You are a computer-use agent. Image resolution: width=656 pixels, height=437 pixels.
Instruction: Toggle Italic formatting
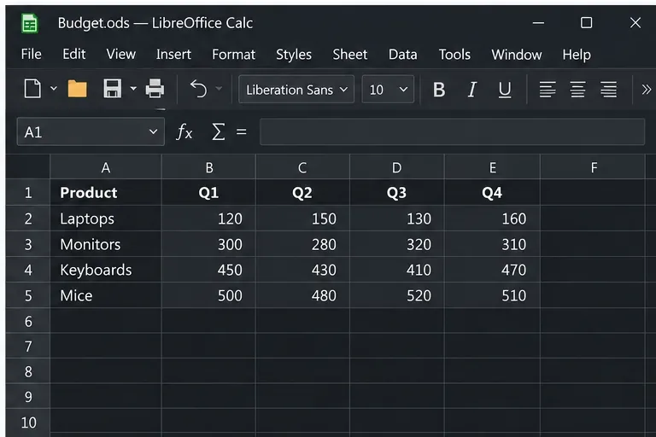point(471,90)
